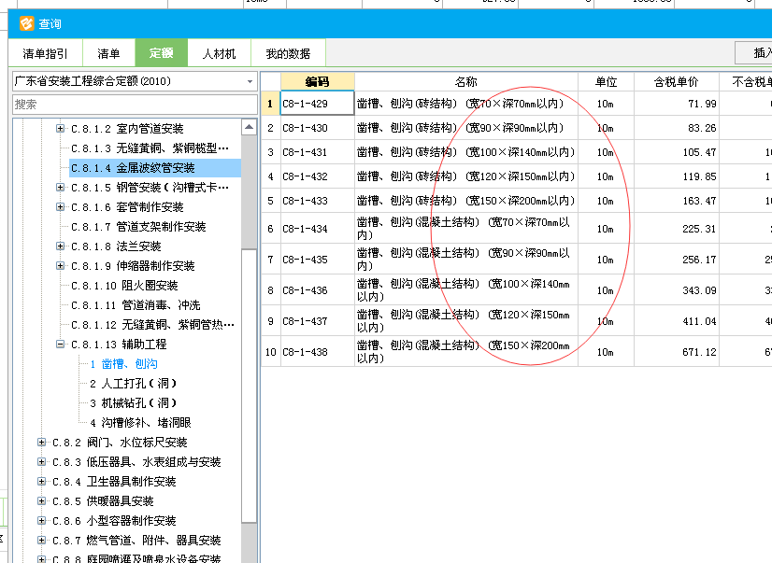
Task: Select code cell C8-1-437
Action: coord(317,321)
